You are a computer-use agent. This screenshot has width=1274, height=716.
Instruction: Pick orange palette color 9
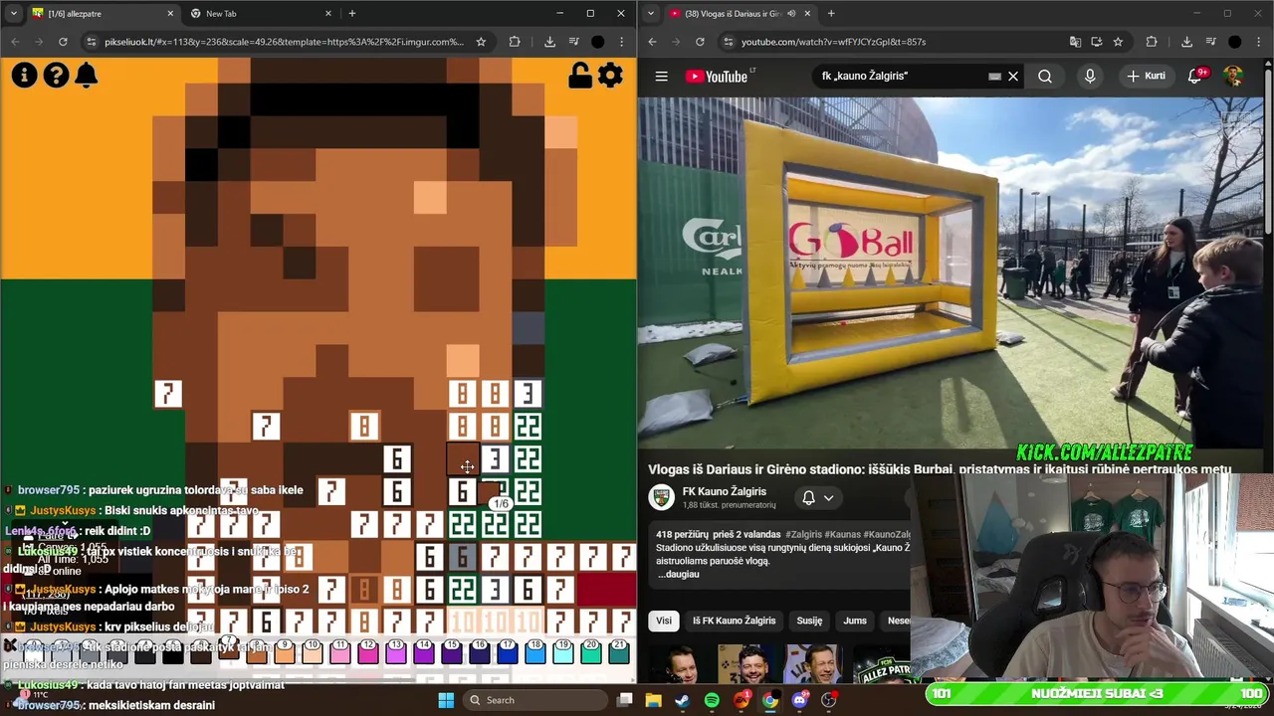[285, 651]
